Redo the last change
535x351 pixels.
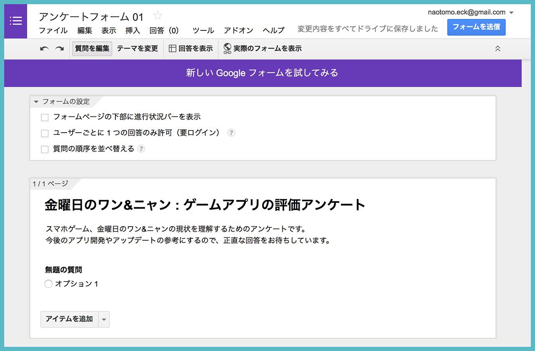[60, 49]
